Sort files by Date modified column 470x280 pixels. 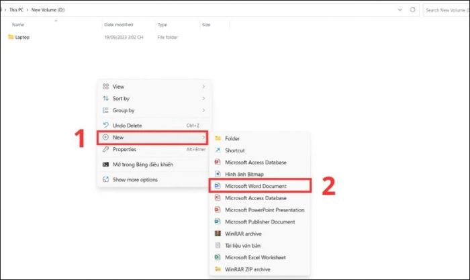(x=119, y=25)
